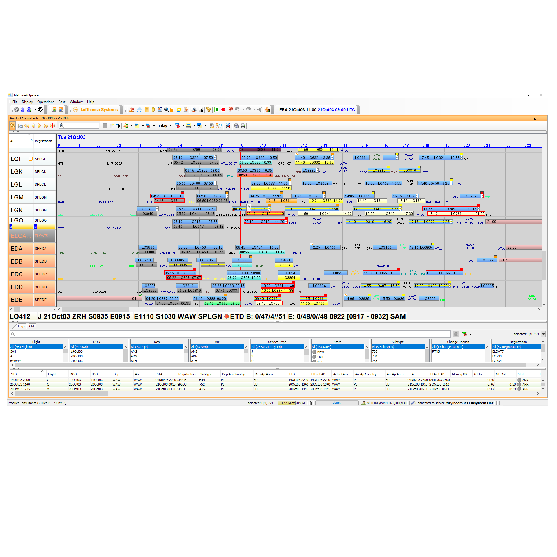Open the magnifier search icon in top toolbar

(166, 110)
